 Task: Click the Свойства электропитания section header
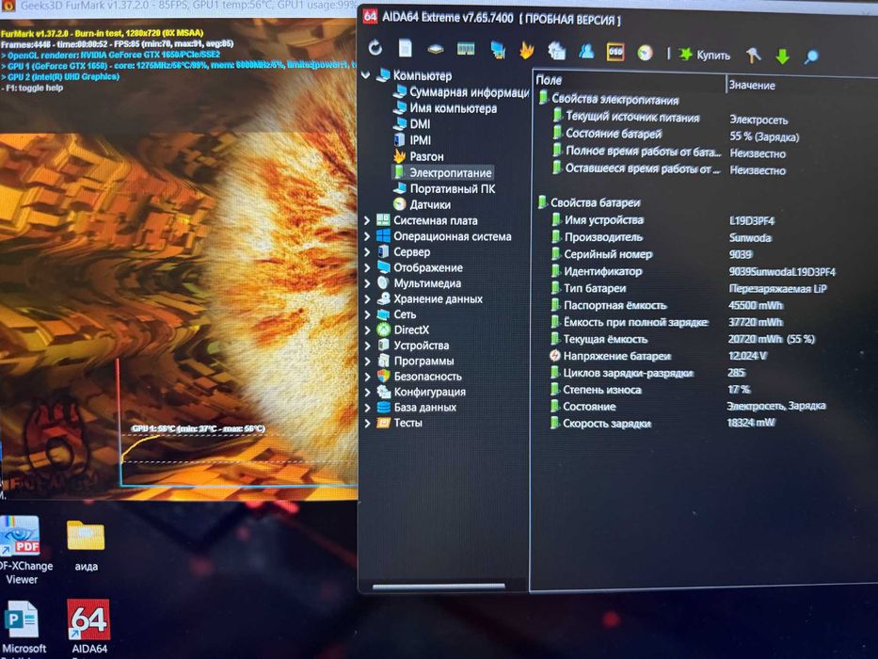coord(609,99)
